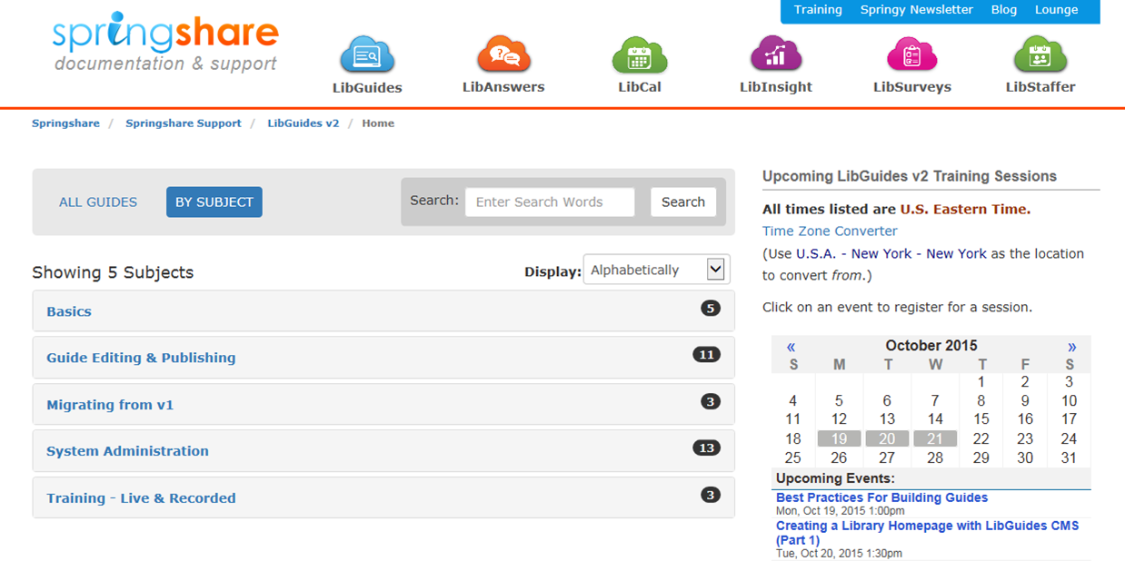Image resolution: width=1125 pixels, height=561 pixels.
Task: Click the "Home" breadcrumb text
Action: click(x=378, y=123)
